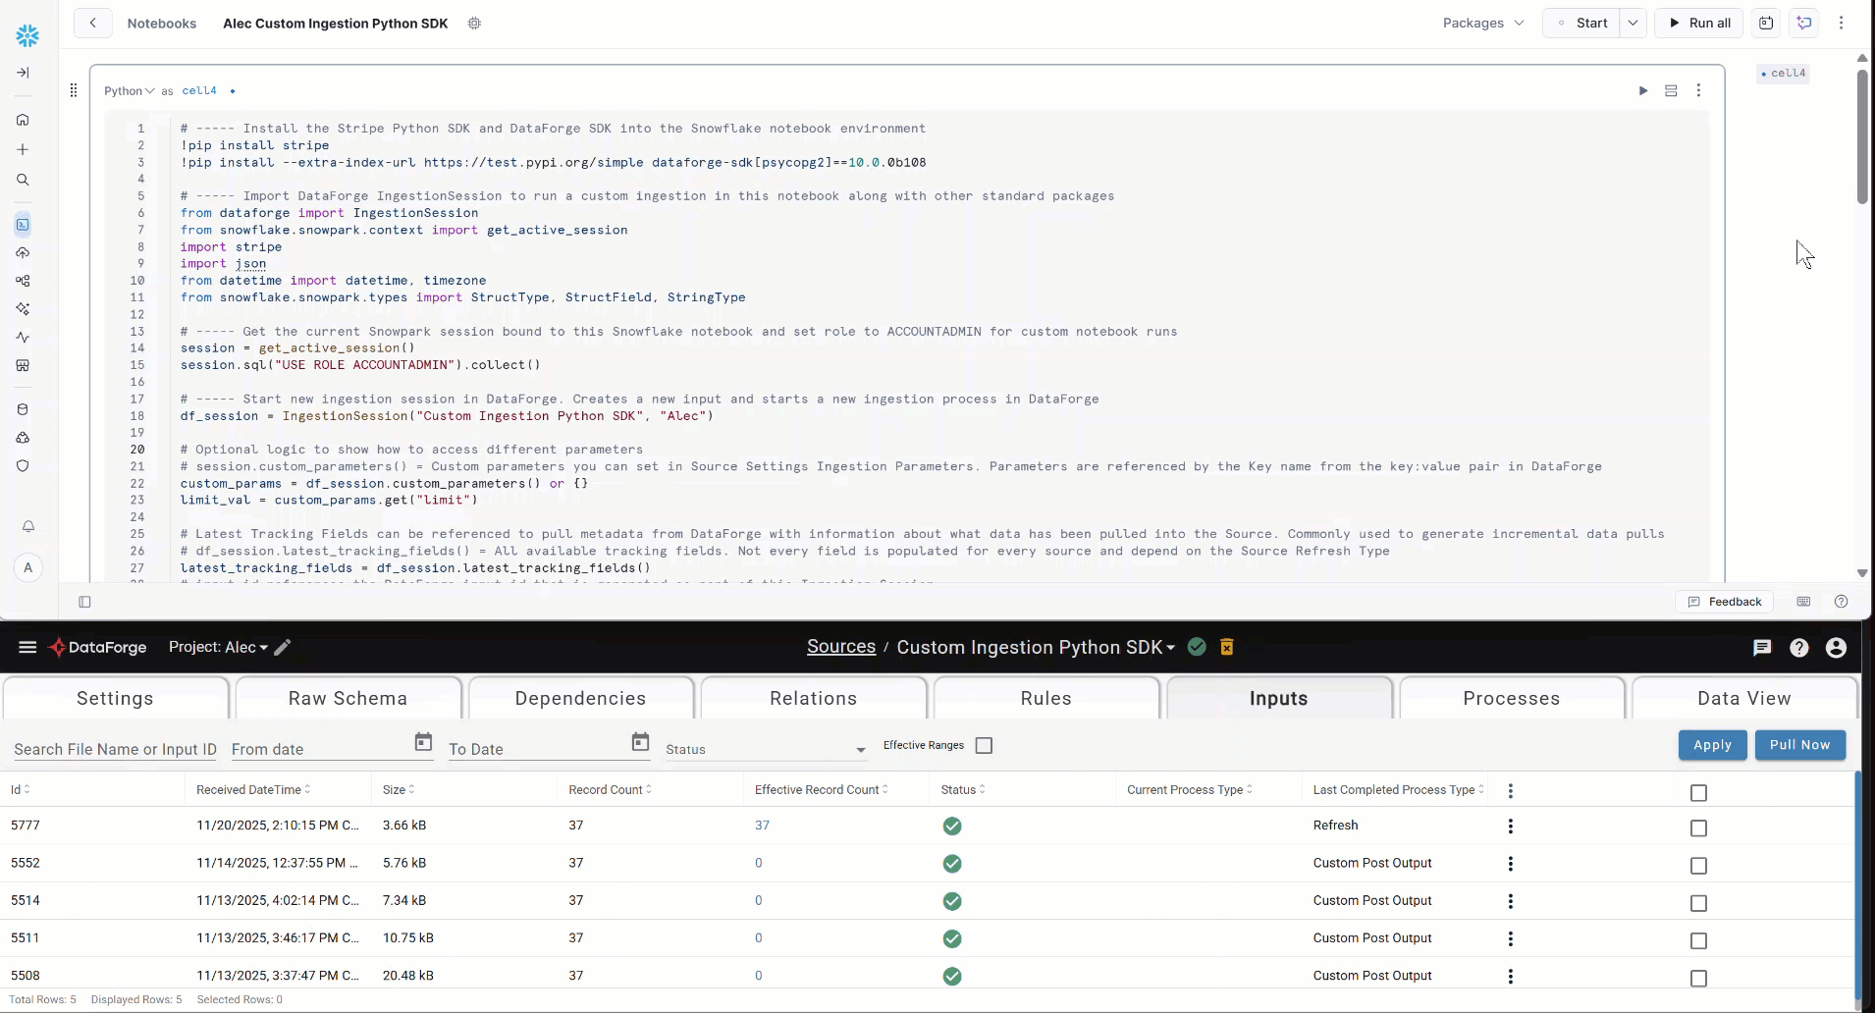The width and height of the screenshot is (1875, 1013).
Task: Select the checkbox for input 5552
Action: tap(1699, 866)
